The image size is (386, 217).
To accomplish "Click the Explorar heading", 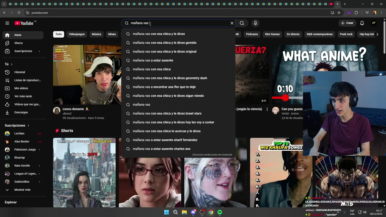I will point(11,202).
